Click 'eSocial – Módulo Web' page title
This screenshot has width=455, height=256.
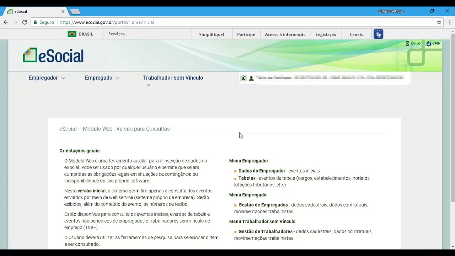(114, 129)
